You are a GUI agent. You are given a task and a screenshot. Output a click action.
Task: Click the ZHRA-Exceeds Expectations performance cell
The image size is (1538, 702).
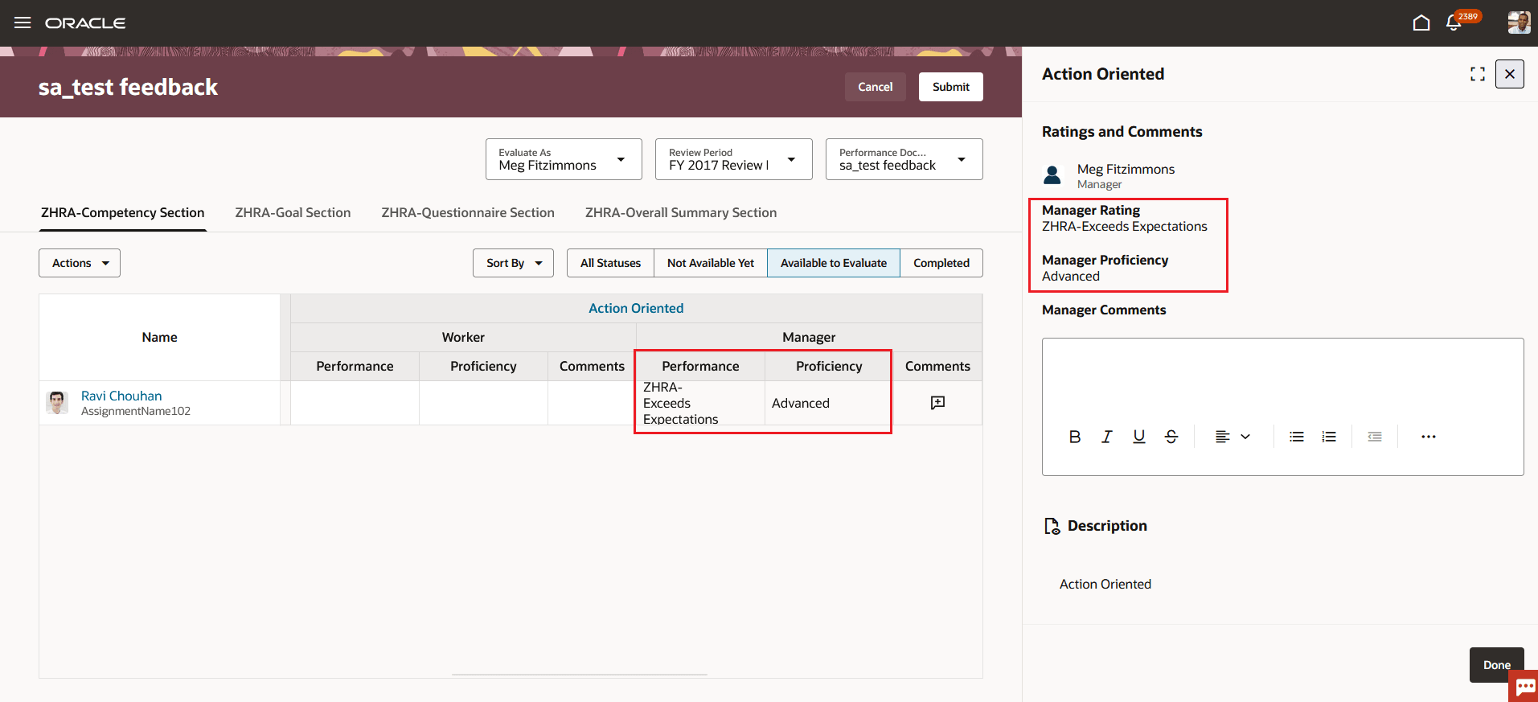699,403
